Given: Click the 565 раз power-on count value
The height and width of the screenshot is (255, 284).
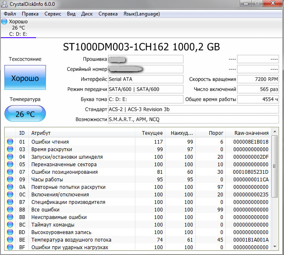Looking at the screenshot, I should tap(258, 89).
